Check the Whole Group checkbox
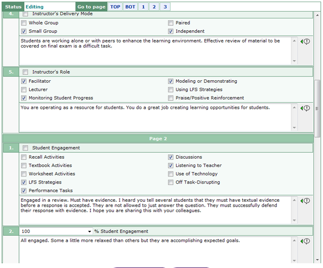The width and height of the screenshot is (323, 268). 24,23
